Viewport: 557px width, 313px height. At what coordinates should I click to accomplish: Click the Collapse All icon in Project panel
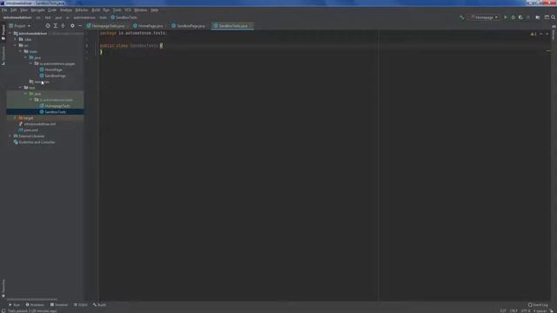click(x=64, y=26)
